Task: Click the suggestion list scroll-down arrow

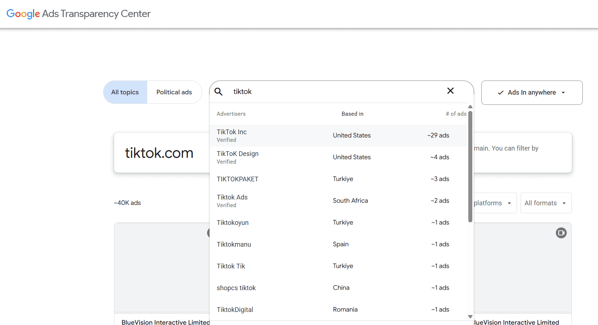Action: (470, 317)
